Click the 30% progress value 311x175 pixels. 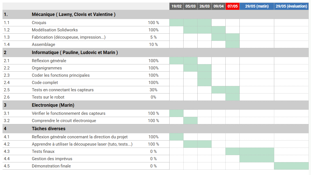(153, 90)
